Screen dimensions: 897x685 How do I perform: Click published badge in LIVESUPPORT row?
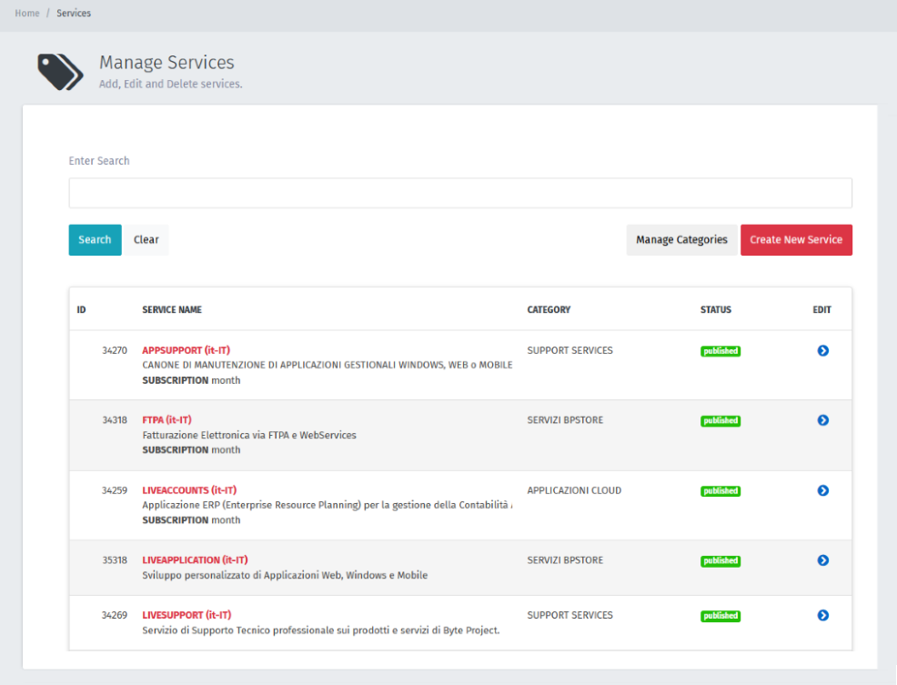tap(721, 616)
